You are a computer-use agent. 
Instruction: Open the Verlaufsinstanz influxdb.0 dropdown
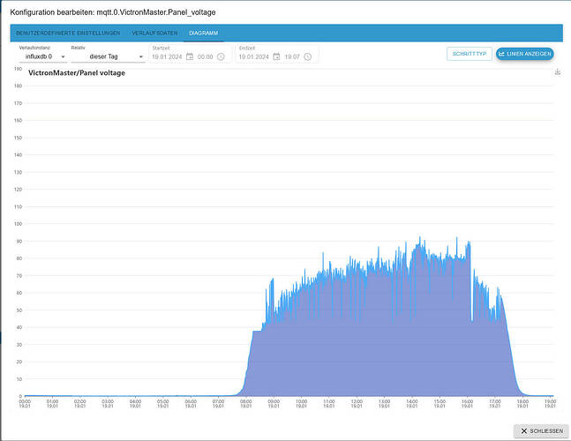pos(43,56)
